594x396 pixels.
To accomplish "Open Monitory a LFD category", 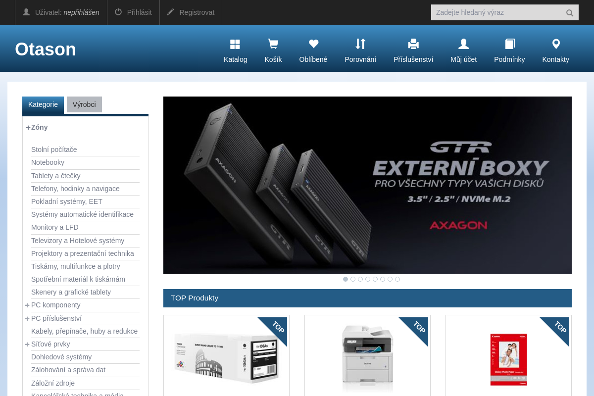I will click(55, 227).
